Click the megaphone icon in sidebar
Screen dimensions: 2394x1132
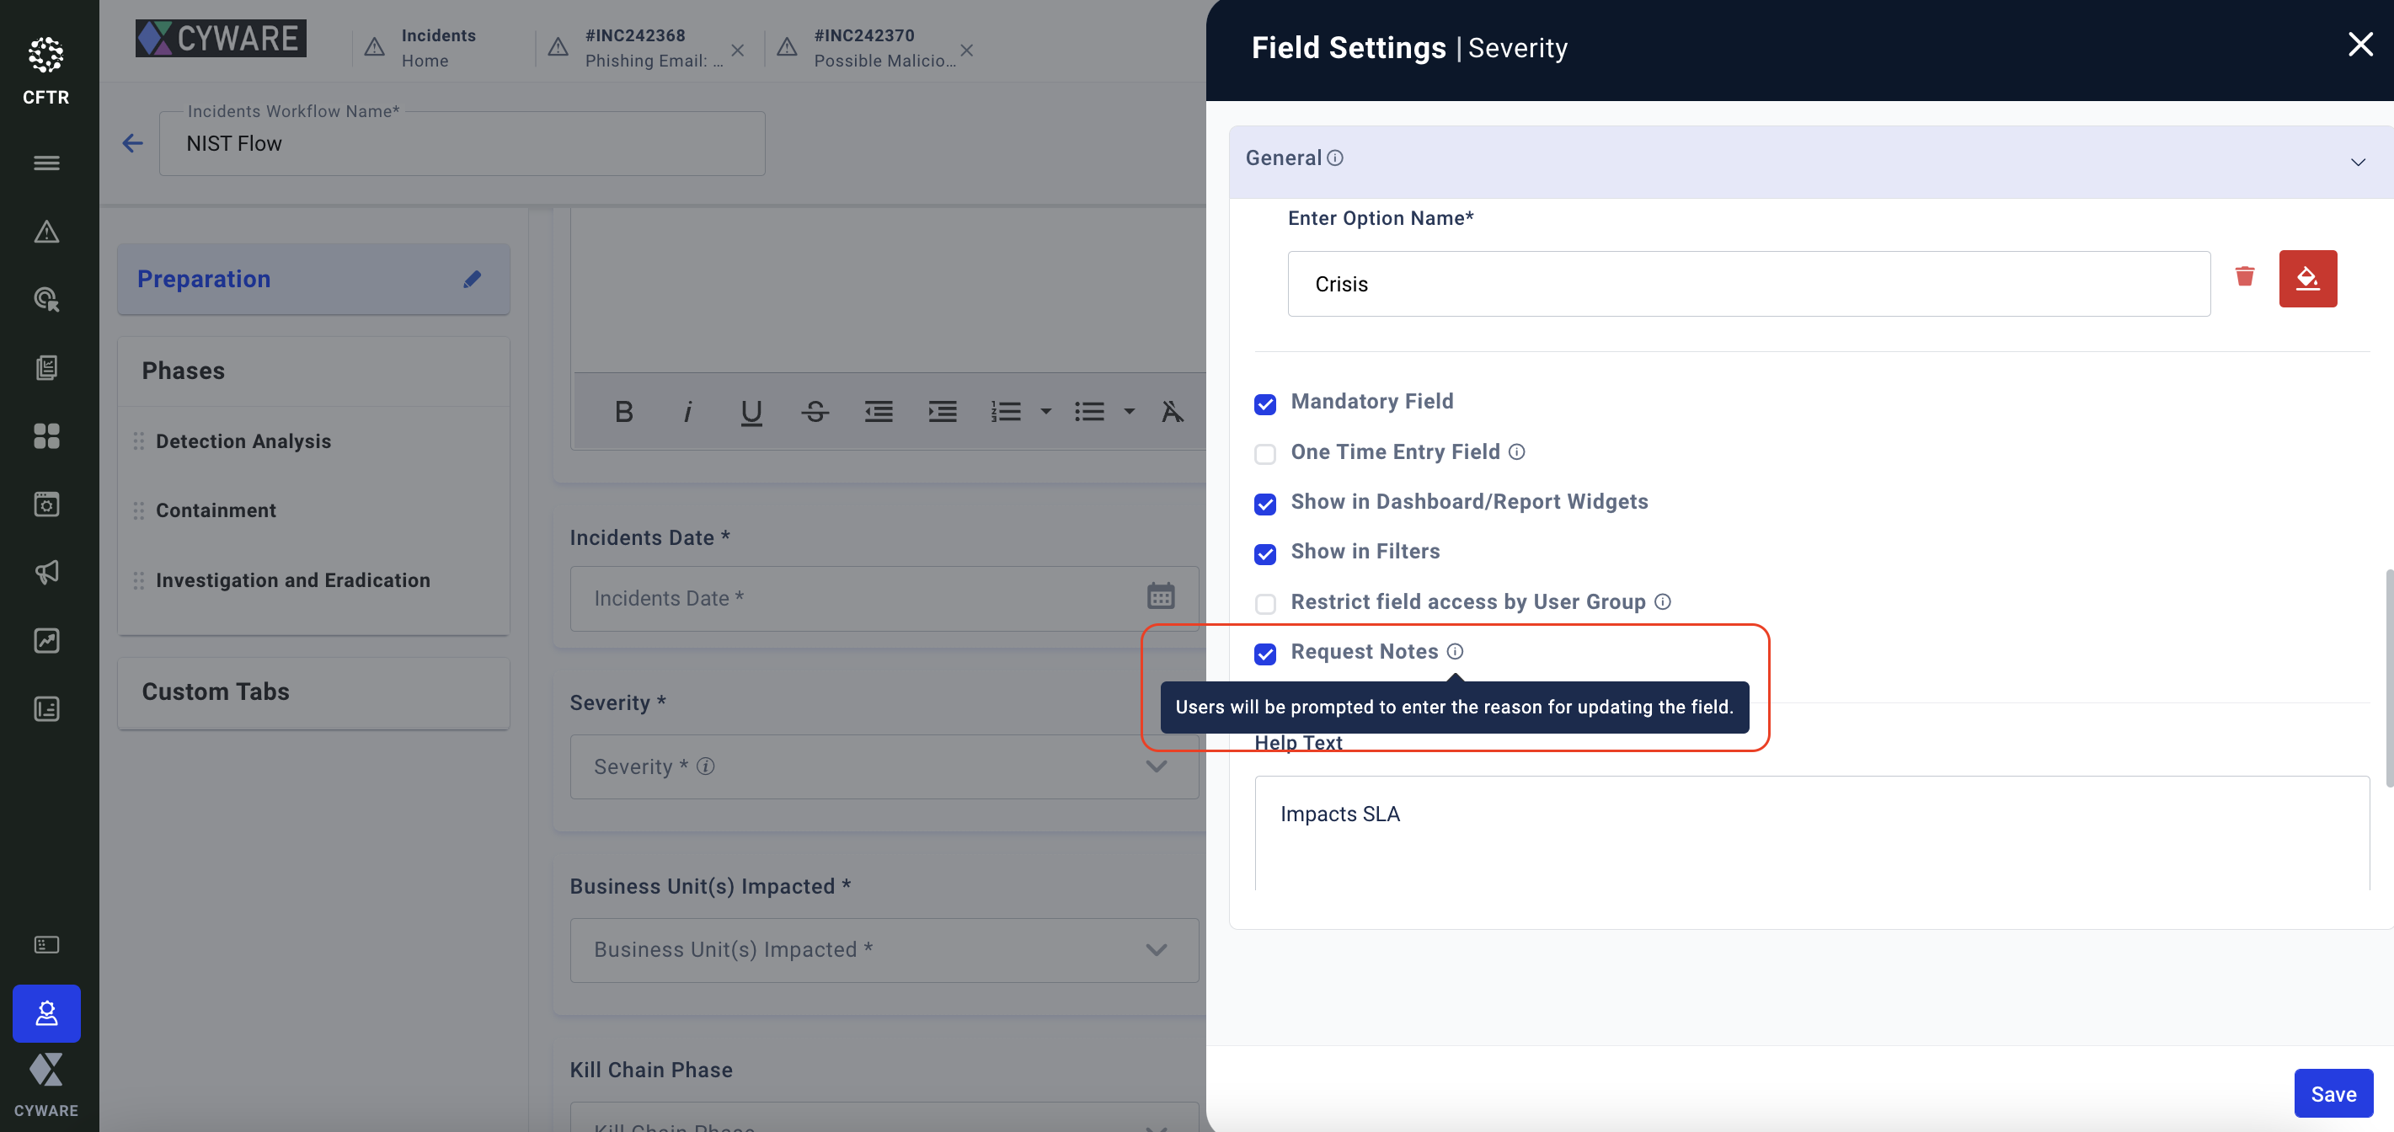46,573
